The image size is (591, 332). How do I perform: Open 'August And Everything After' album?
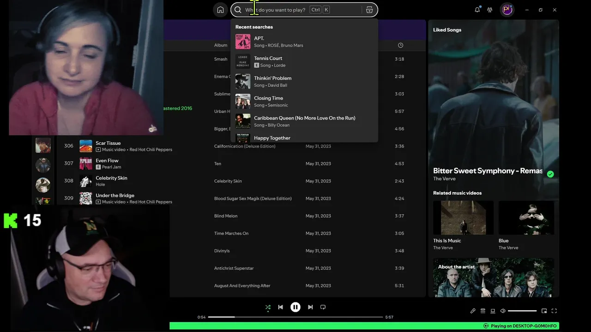point(242,286)
